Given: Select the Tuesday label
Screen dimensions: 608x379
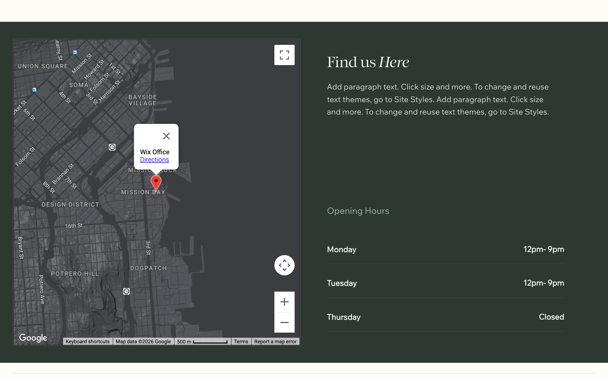Looking at the screenshot, I should point(342,283).
